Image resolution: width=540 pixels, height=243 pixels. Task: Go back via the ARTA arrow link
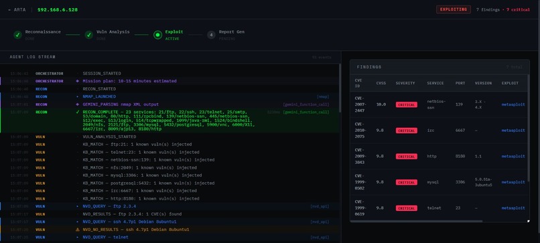17,9
